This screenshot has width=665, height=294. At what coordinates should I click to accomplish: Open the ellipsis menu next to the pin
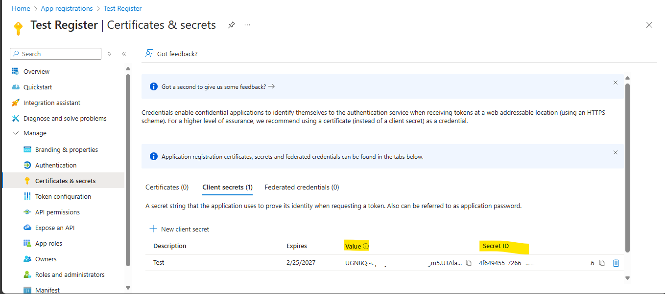(x=247, y=25)
